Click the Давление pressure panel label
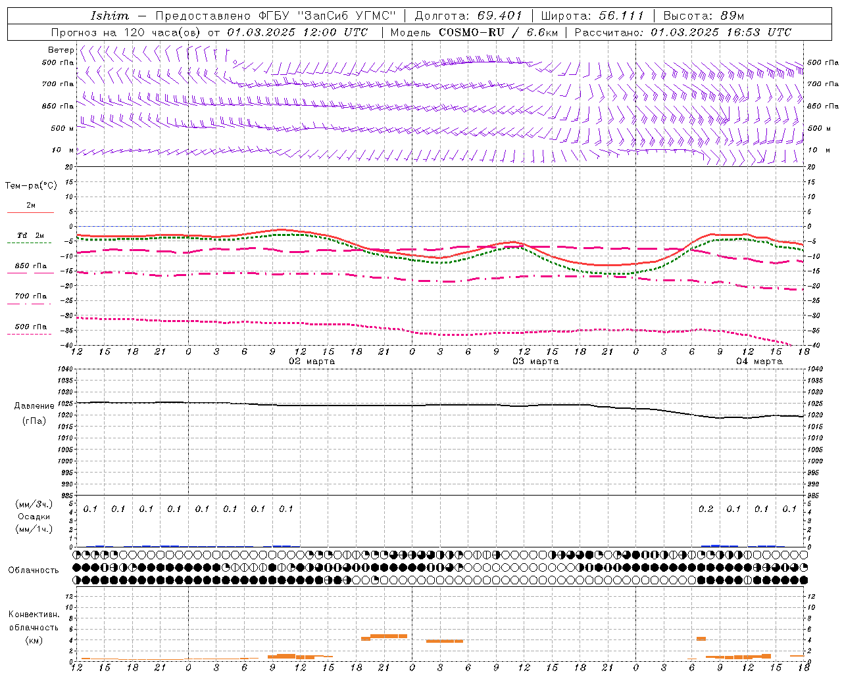This screenshot has width=842, height=673. [x=34, y=406]
